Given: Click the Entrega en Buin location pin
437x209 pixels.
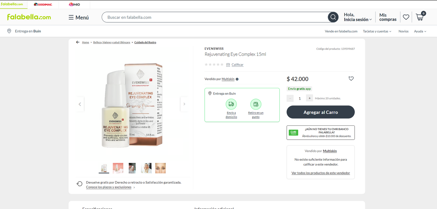Looking at the screenshot, I should click(9, 31).
